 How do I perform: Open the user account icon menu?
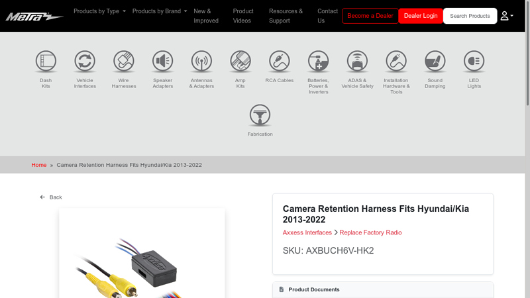(507, 16)
